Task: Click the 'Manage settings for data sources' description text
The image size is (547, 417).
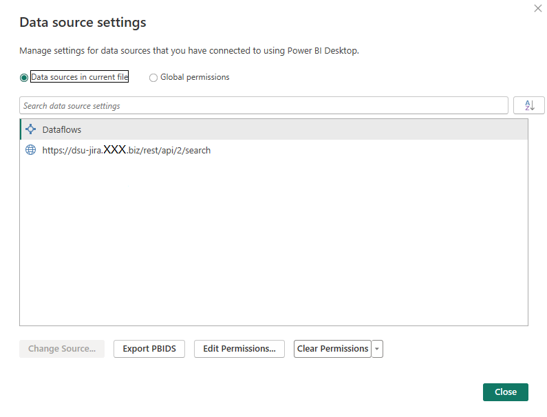Action: (189, 50)
